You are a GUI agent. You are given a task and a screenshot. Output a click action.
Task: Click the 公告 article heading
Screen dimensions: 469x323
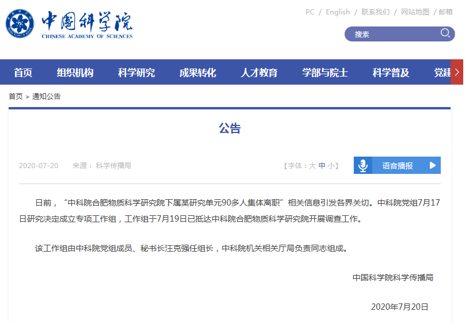pyautogui.click(x=230, y=128)
